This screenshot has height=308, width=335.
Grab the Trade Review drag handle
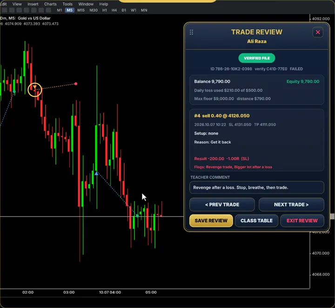191,32
